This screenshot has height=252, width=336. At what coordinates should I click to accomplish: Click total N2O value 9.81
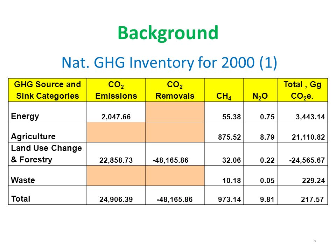(267, 199)
